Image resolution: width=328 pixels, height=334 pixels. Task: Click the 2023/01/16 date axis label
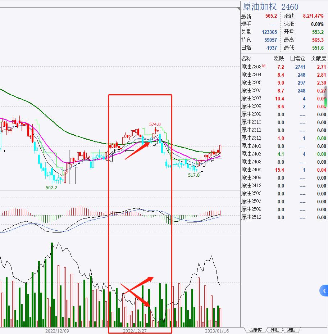[x=217, y=331]
